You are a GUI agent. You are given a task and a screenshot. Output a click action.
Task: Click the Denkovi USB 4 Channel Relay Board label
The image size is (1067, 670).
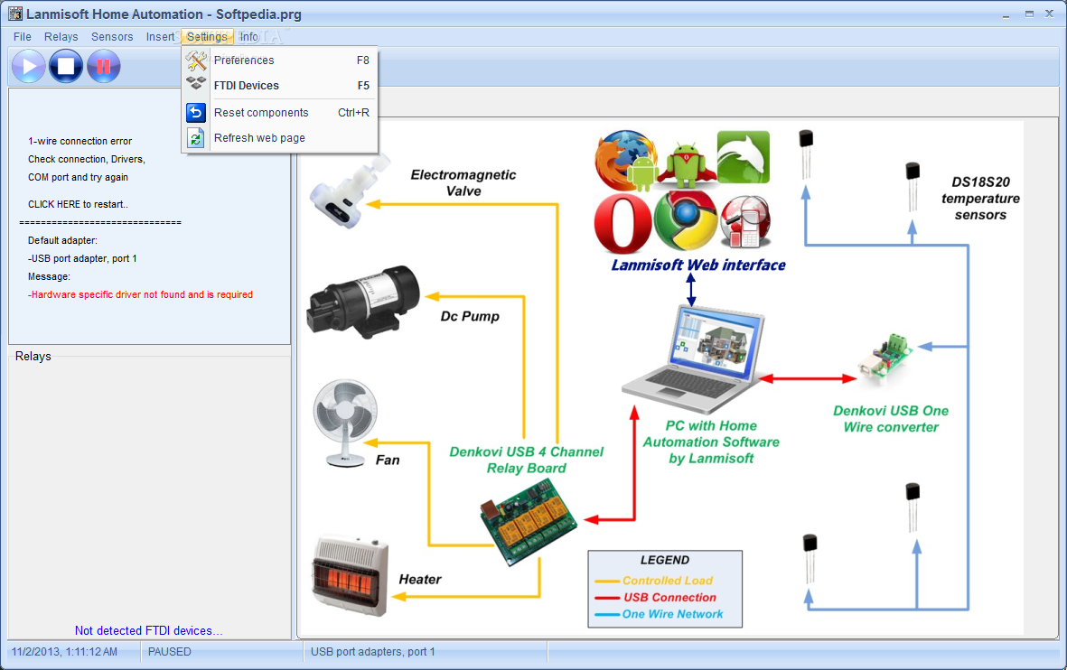(526, 460)
